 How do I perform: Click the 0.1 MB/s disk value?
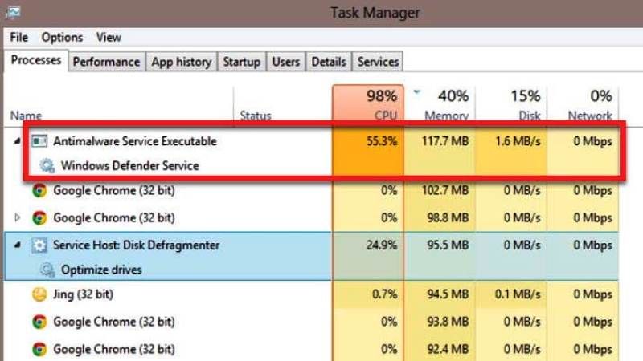[518, 294]
